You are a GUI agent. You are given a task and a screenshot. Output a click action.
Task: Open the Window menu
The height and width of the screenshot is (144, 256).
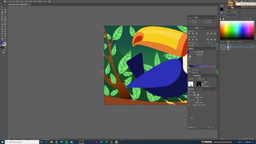pyautogui.click(x=40, y=2)
